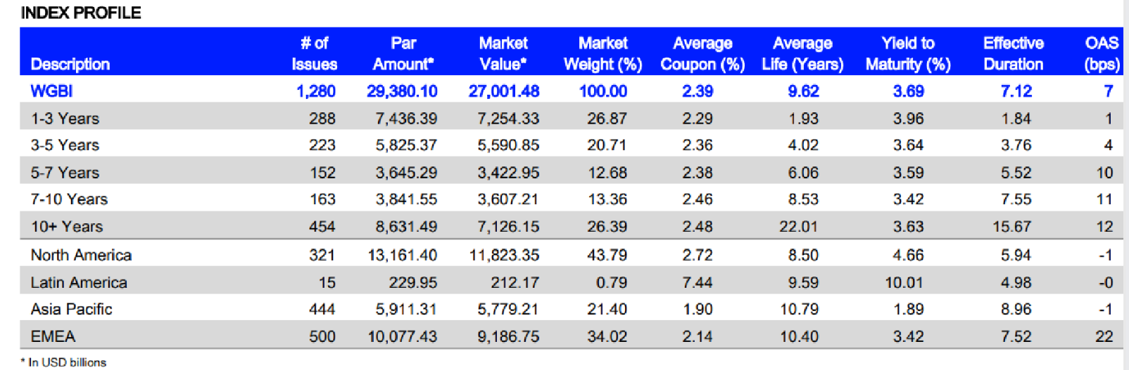Screen dimensions: 1129x370
Task: Select the 1-3 Years row label
Action: [65, 119]
